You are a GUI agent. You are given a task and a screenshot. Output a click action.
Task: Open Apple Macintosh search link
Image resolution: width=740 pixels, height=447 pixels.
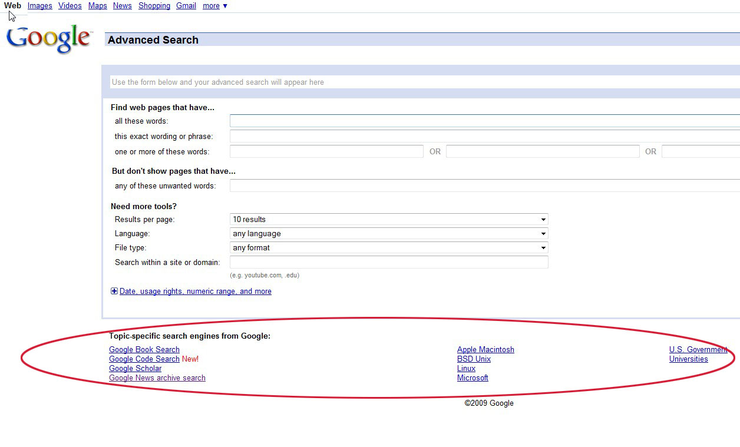[x=485, y=349]
